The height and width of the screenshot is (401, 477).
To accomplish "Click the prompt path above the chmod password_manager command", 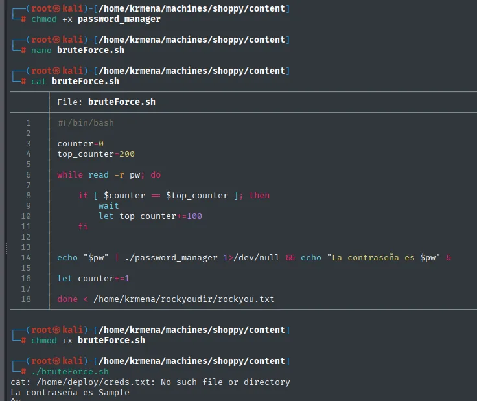I will (192, 8).
